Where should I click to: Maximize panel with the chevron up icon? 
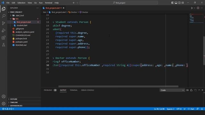point(199,90)
